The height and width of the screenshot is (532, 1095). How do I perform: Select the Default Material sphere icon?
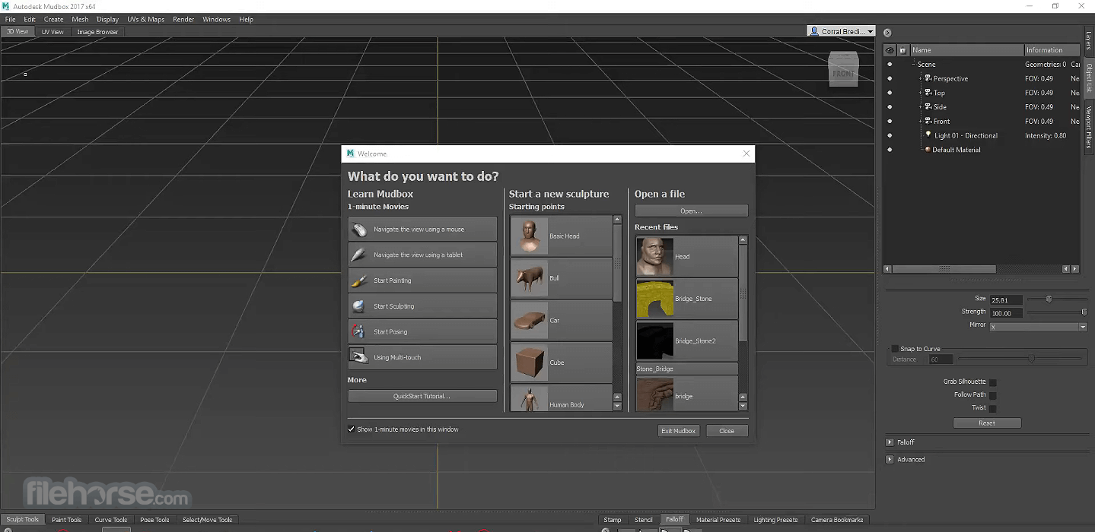coord(928,150)
